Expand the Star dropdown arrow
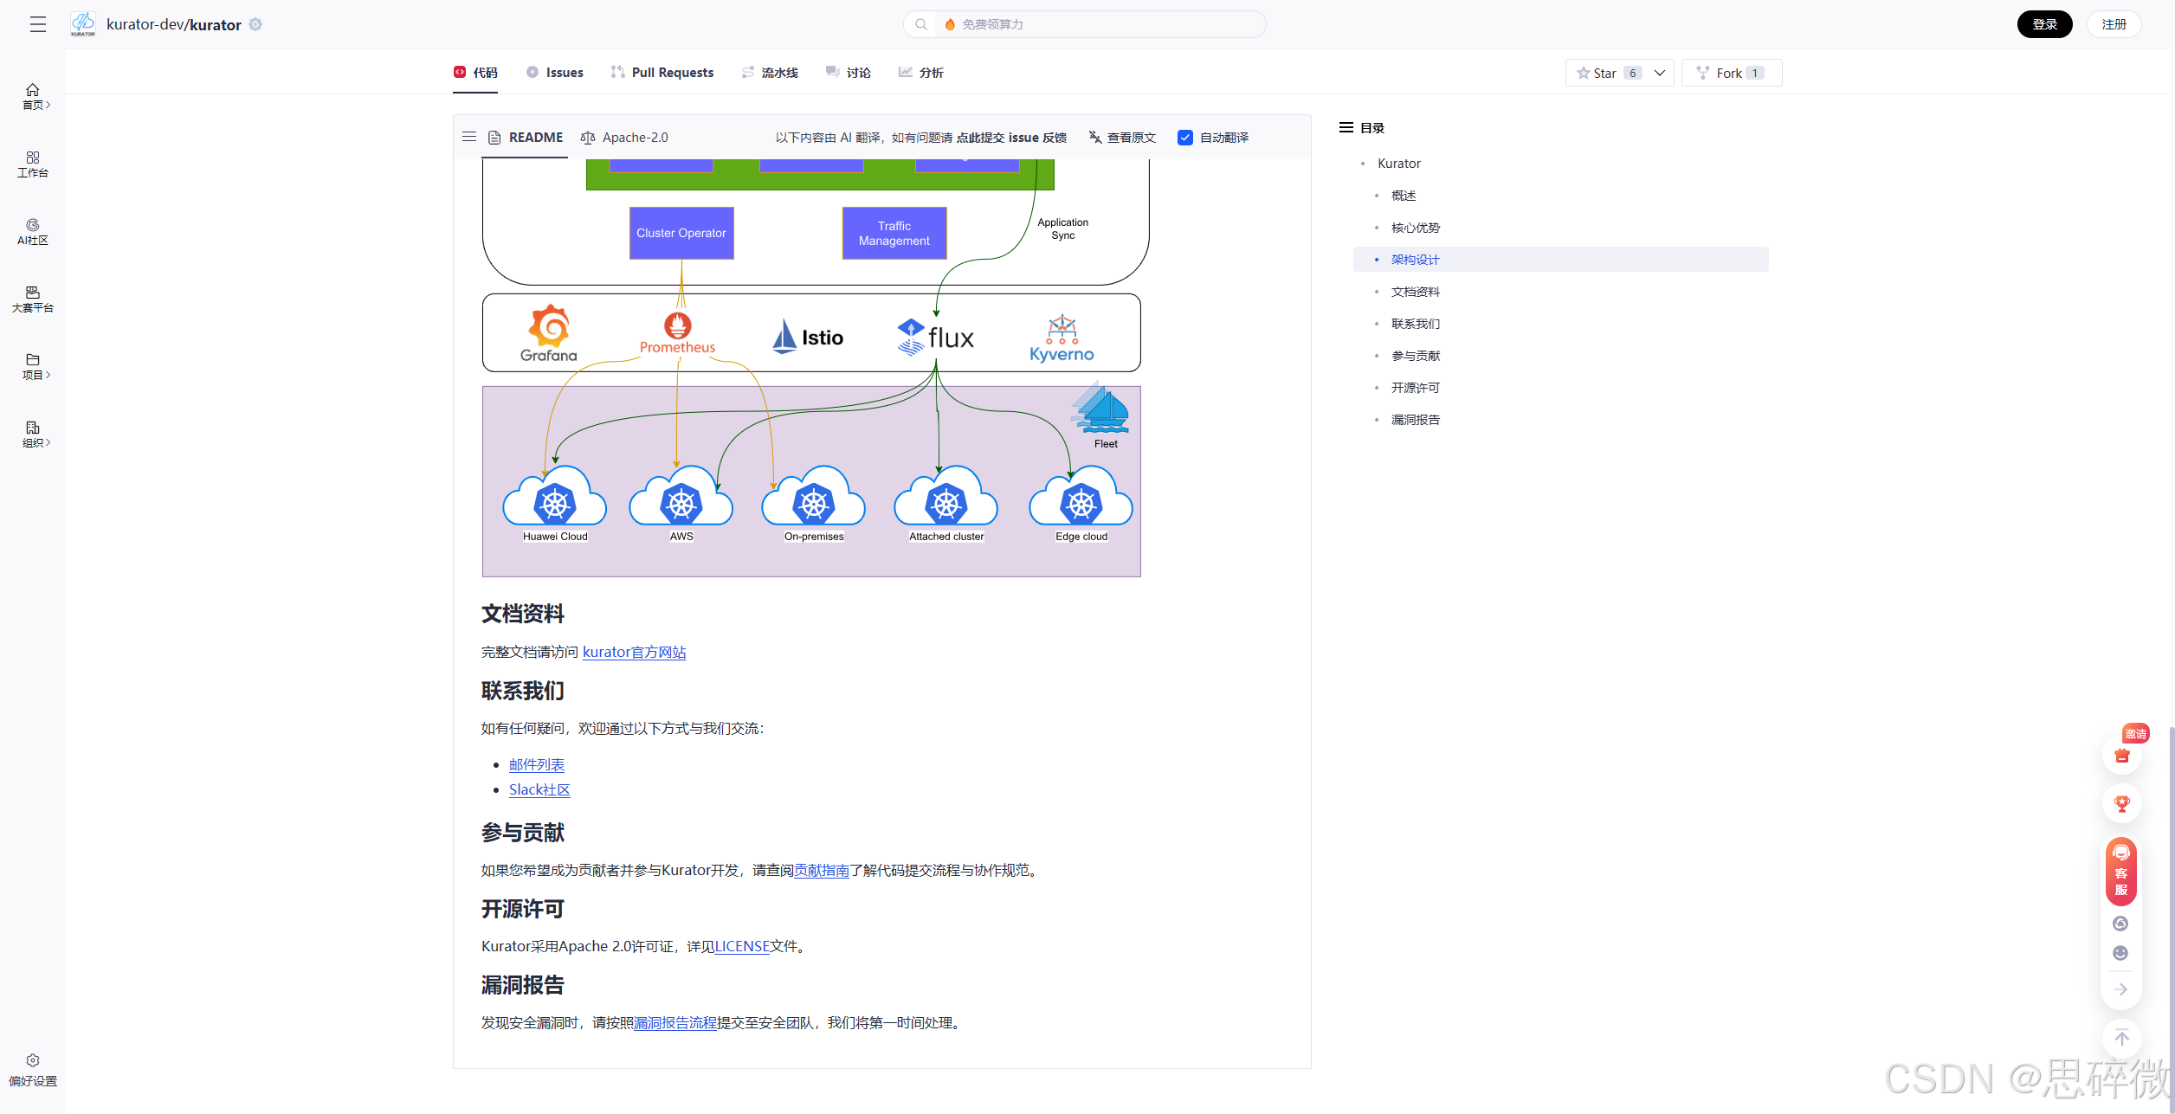Screen dimensions: 2175x1114 pos(1659,73)
